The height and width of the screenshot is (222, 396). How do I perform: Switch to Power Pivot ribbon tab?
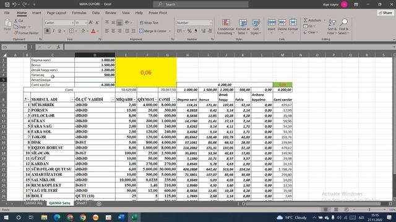coord(158,12)
